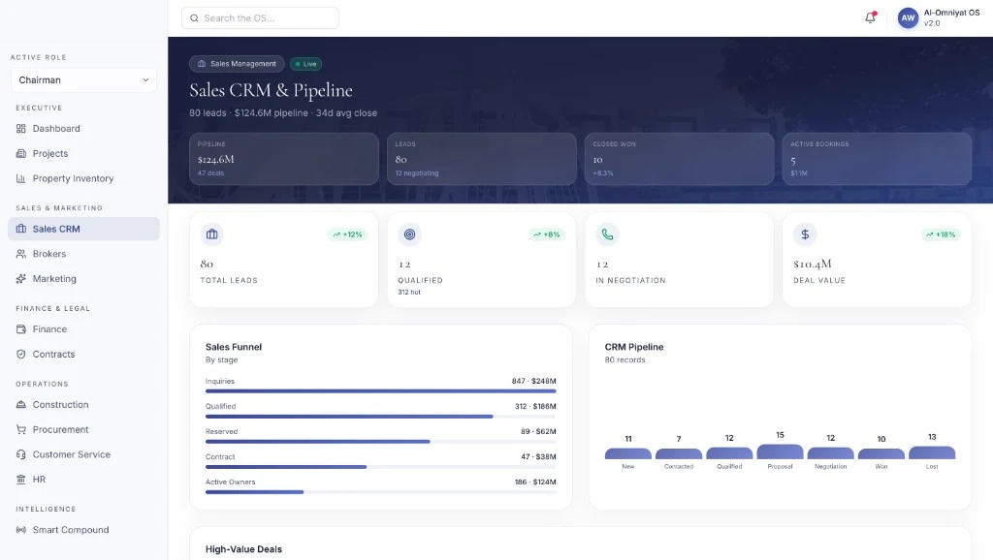Navigate to Customer Service
The height and width of the screenshot is (560, 993).
(x=83, y=454)
